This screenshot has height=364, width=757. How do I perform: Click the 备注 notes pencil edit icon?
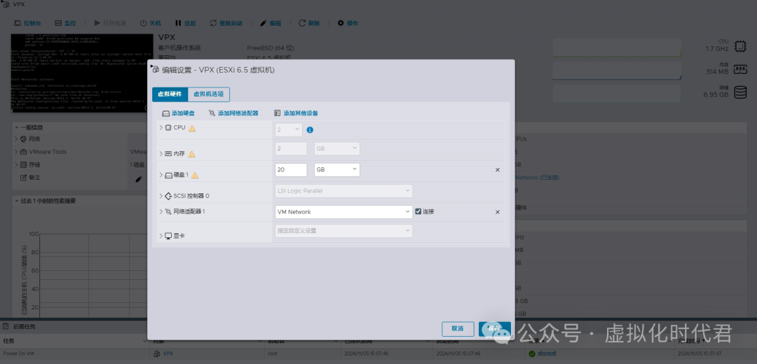[x=139, y=179]
